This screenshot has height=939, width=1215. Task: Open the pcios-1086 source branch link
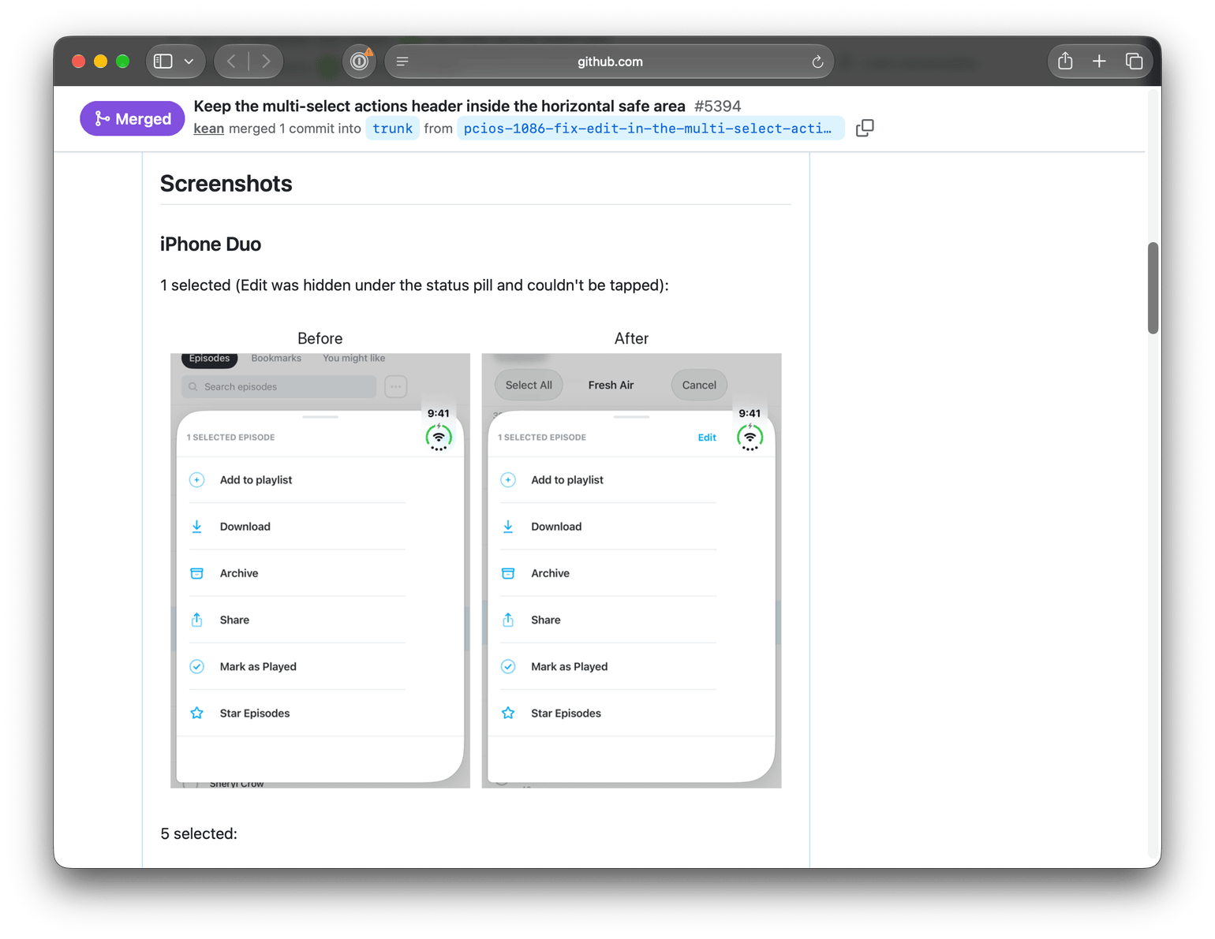pos(650,129)
